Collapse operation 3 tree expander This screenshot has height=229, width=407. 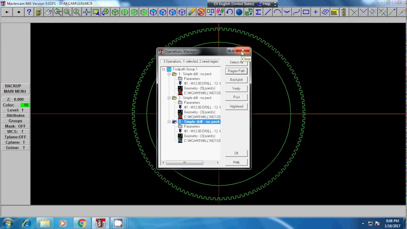(169, 121)
